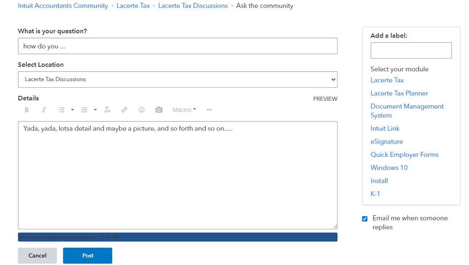This screenshot has height=265, width=469.
Task: Show more toolbar options (ellipsis)
Action: point(209,110)
